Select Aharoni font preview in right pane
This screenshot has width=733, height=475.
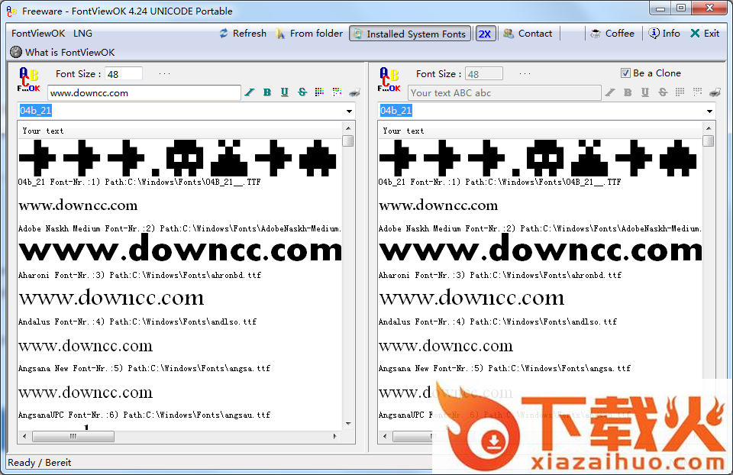pos(541,249)
